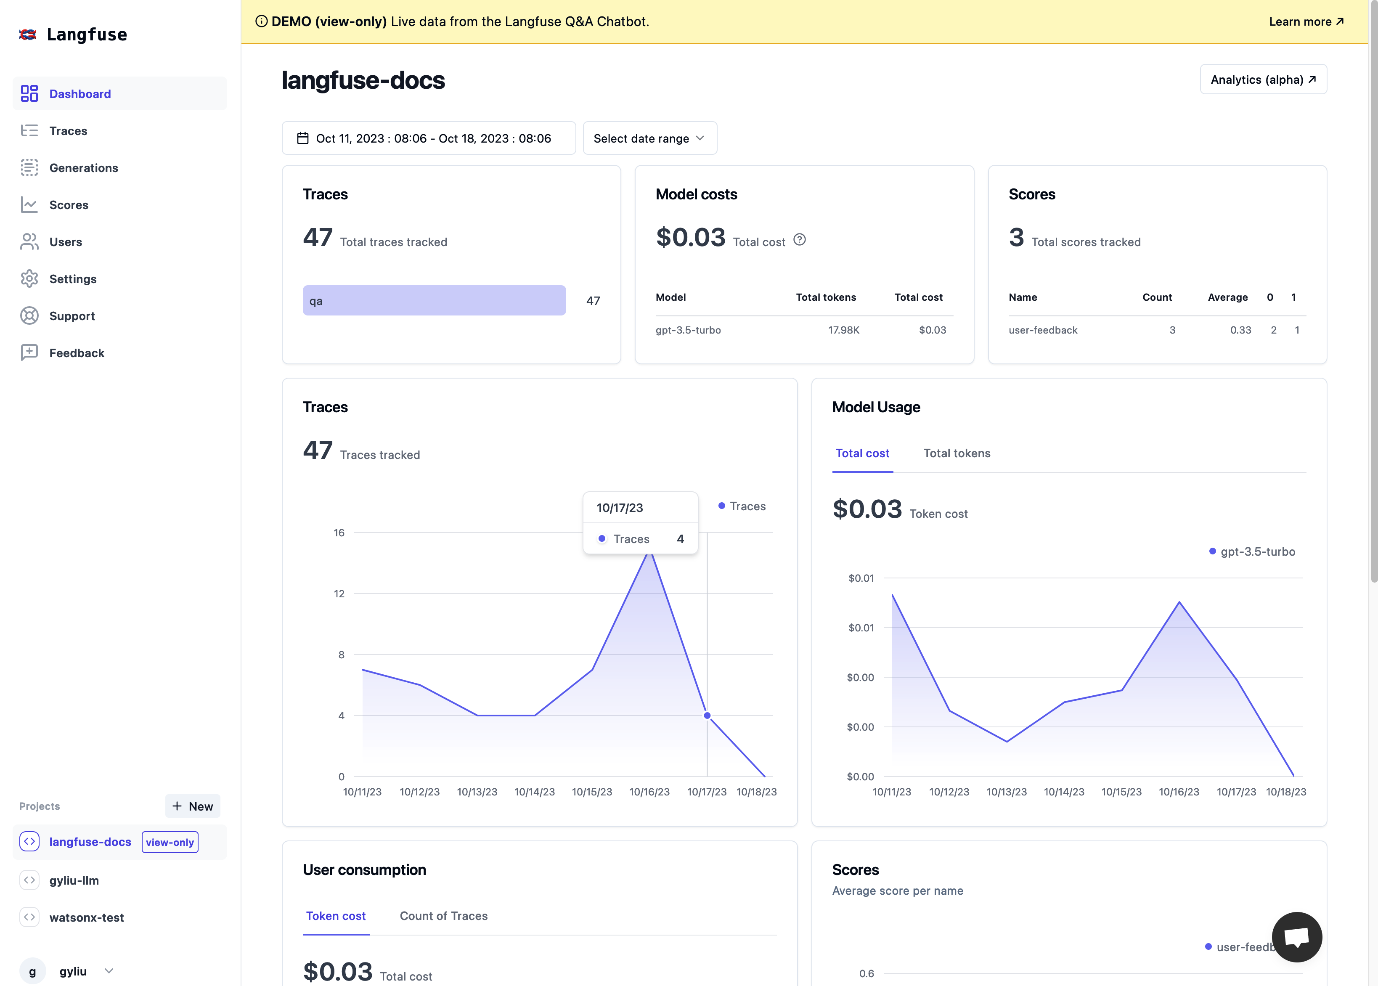
Task: Open Analytics (alpha) link
Action: click(x=1263, y=80)
